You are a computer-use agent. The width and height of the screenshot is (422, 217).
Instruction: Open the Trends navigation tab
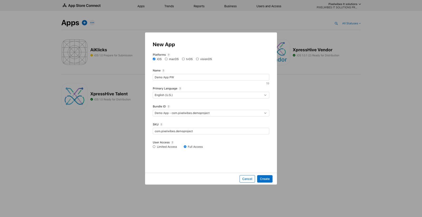click(169, 6)
